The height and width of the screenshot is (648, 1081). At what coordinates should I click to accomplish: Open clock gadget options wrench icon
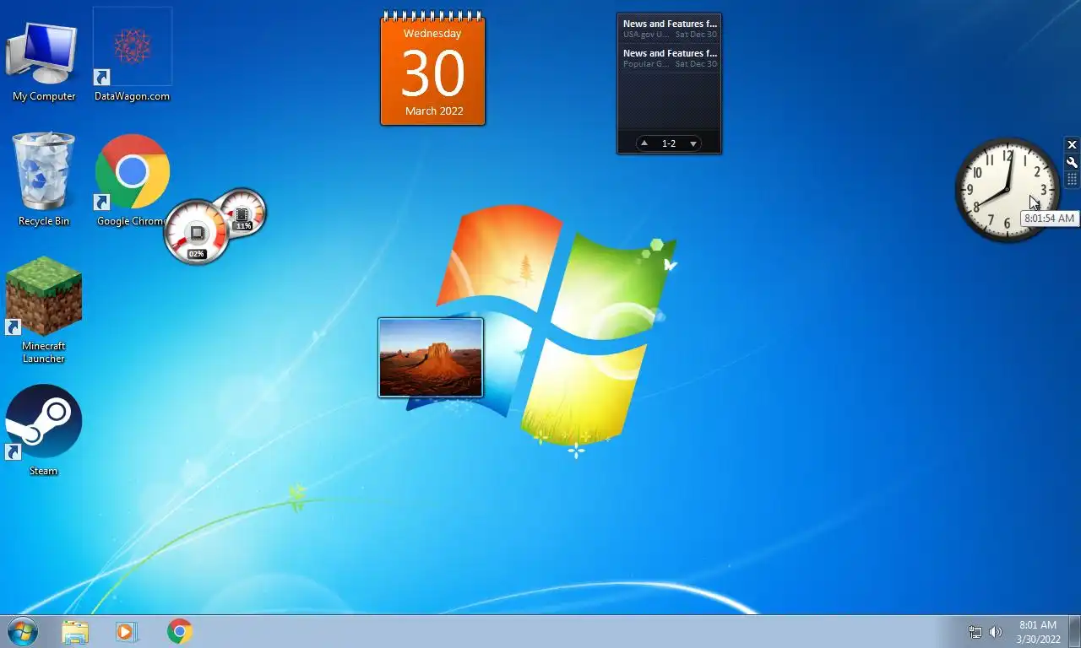click(1072, 163)
